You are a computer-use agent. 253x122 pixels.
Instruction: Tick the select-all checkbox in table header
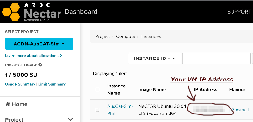click(97, 90)
